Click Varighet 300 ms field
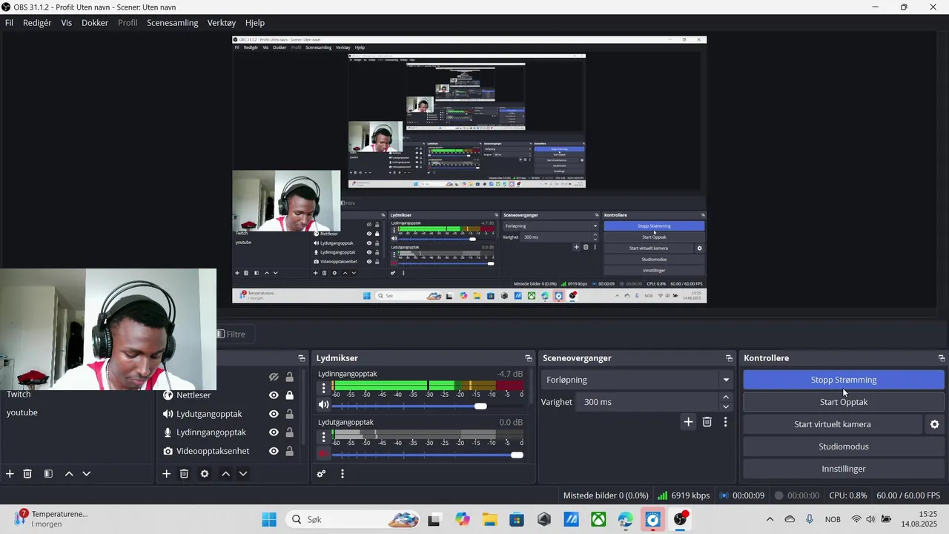 [649, 402]
